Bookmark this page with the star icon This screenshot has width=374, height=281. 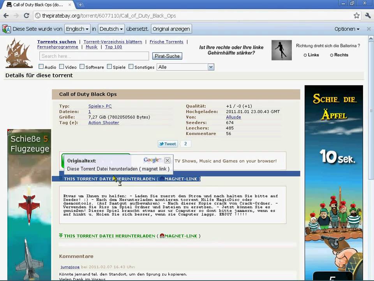(356, 16)
